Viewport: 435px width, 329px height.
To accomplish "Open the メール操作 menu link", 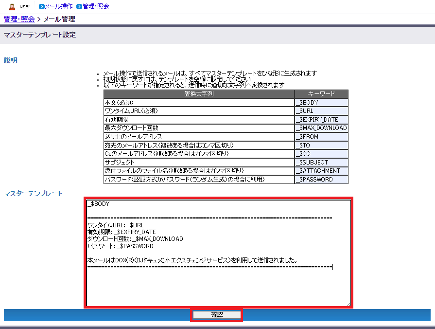I will coord(59,7).
